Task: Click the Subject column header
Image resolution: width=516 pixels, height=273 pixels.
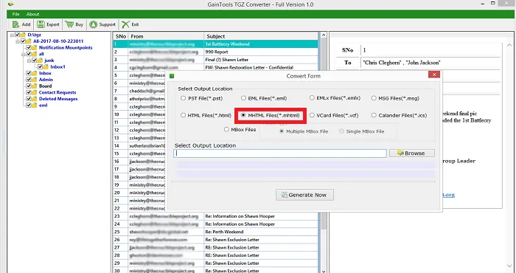Action: [x=261, y=36]
